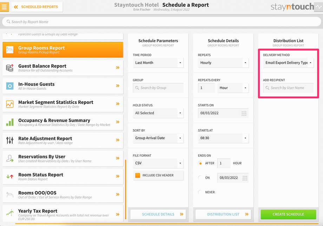Click the Guest Balance Report coins icon
The height and width of the screenshot is (226, 323).
[10, 67]
